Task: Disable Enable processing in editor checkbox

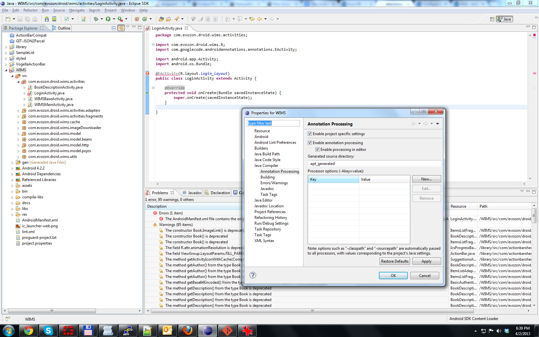Action: (x=317, y=150)
